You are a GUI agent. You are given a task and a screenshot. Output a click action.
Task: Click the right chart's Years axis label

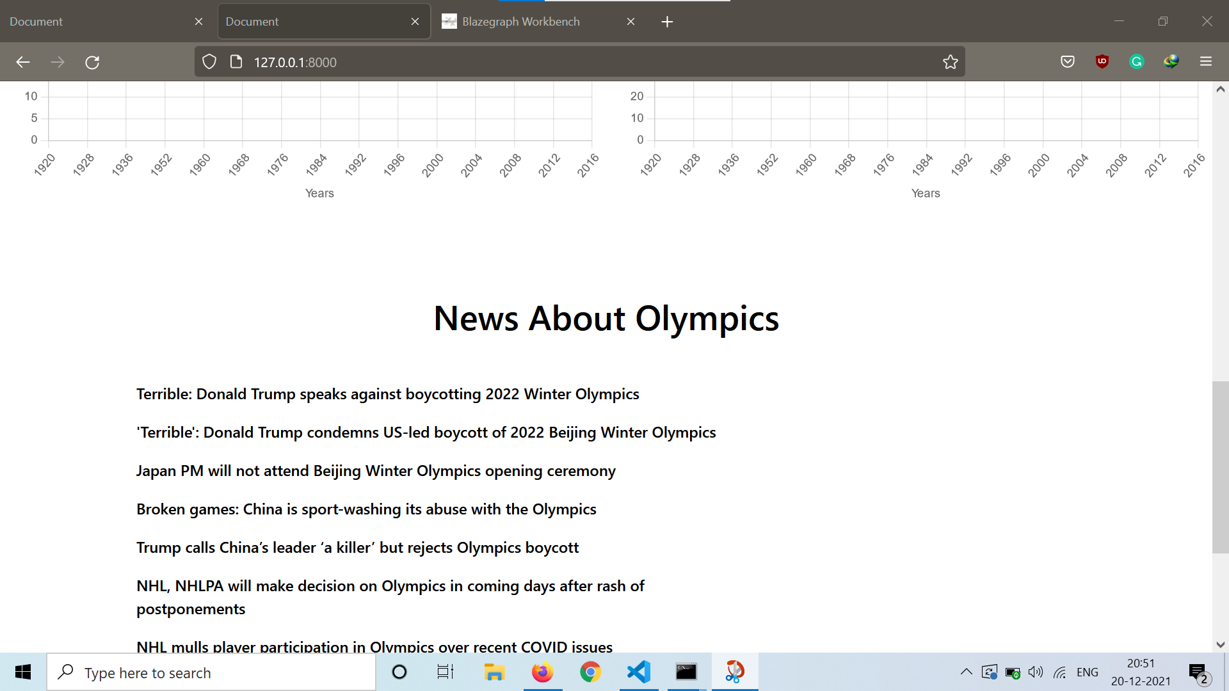(926, 193)
